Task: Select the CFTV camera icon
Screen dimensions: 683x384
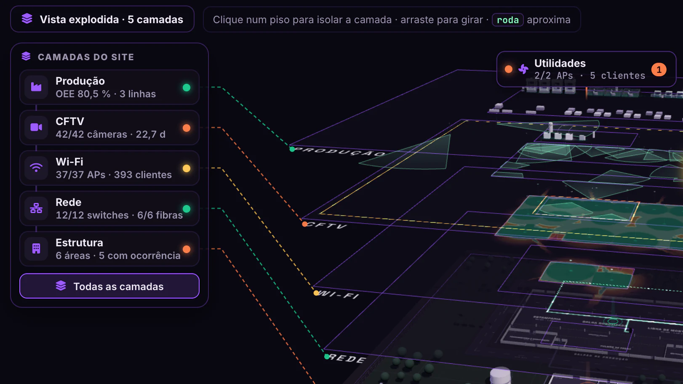Action: click(x=36, y=127)
